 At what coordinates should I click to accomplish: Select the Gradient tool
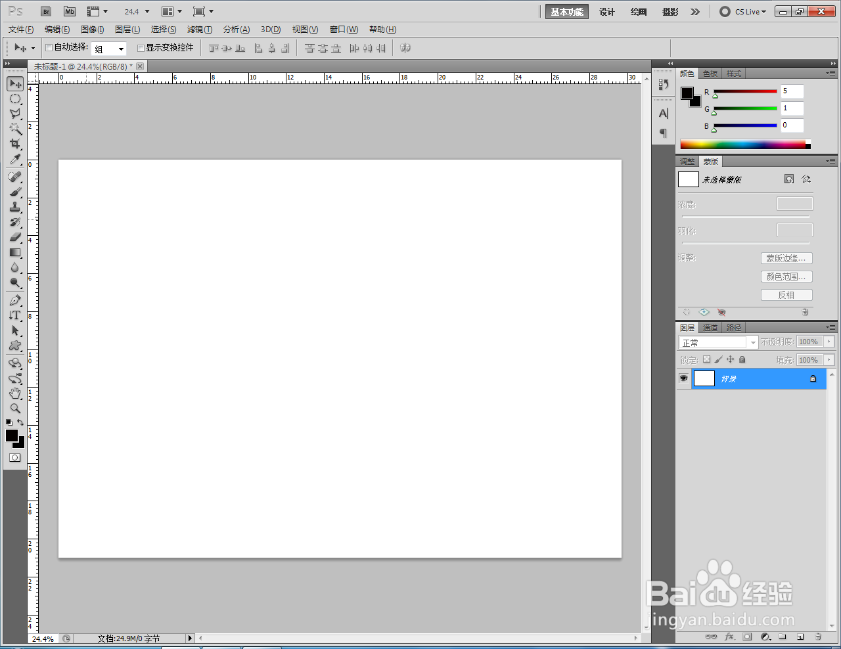point(15,252)
